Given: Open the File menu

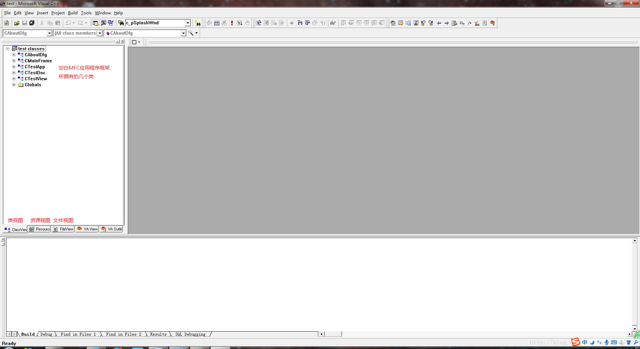Looking at the screenshot, I should point(7,13).
